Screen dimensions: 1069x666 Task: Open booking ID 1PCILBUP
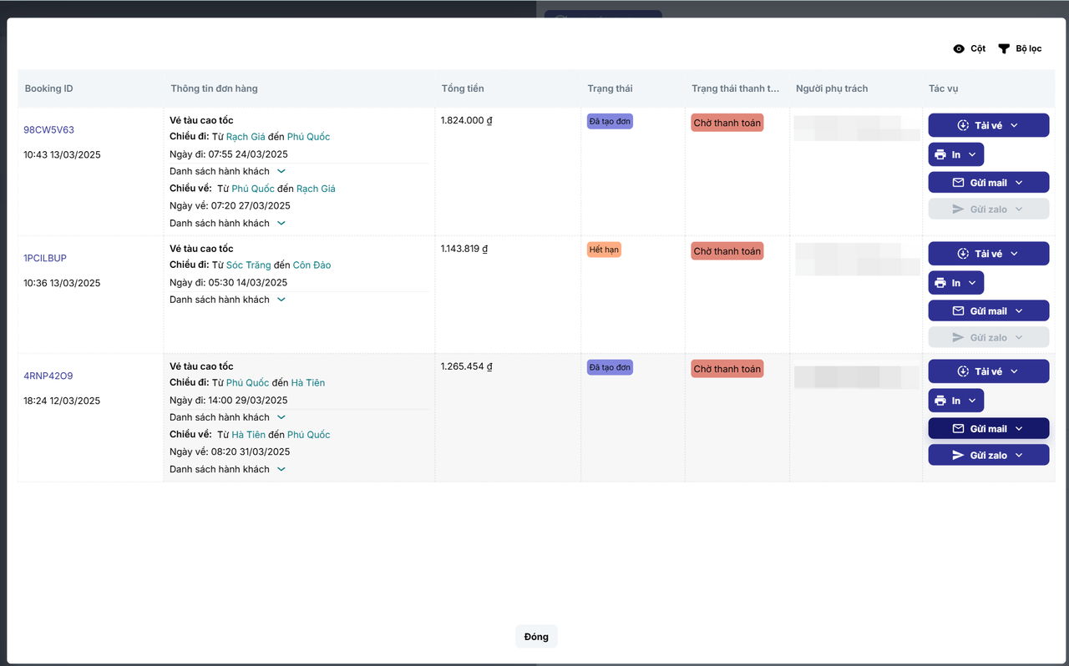pos(45,259)
